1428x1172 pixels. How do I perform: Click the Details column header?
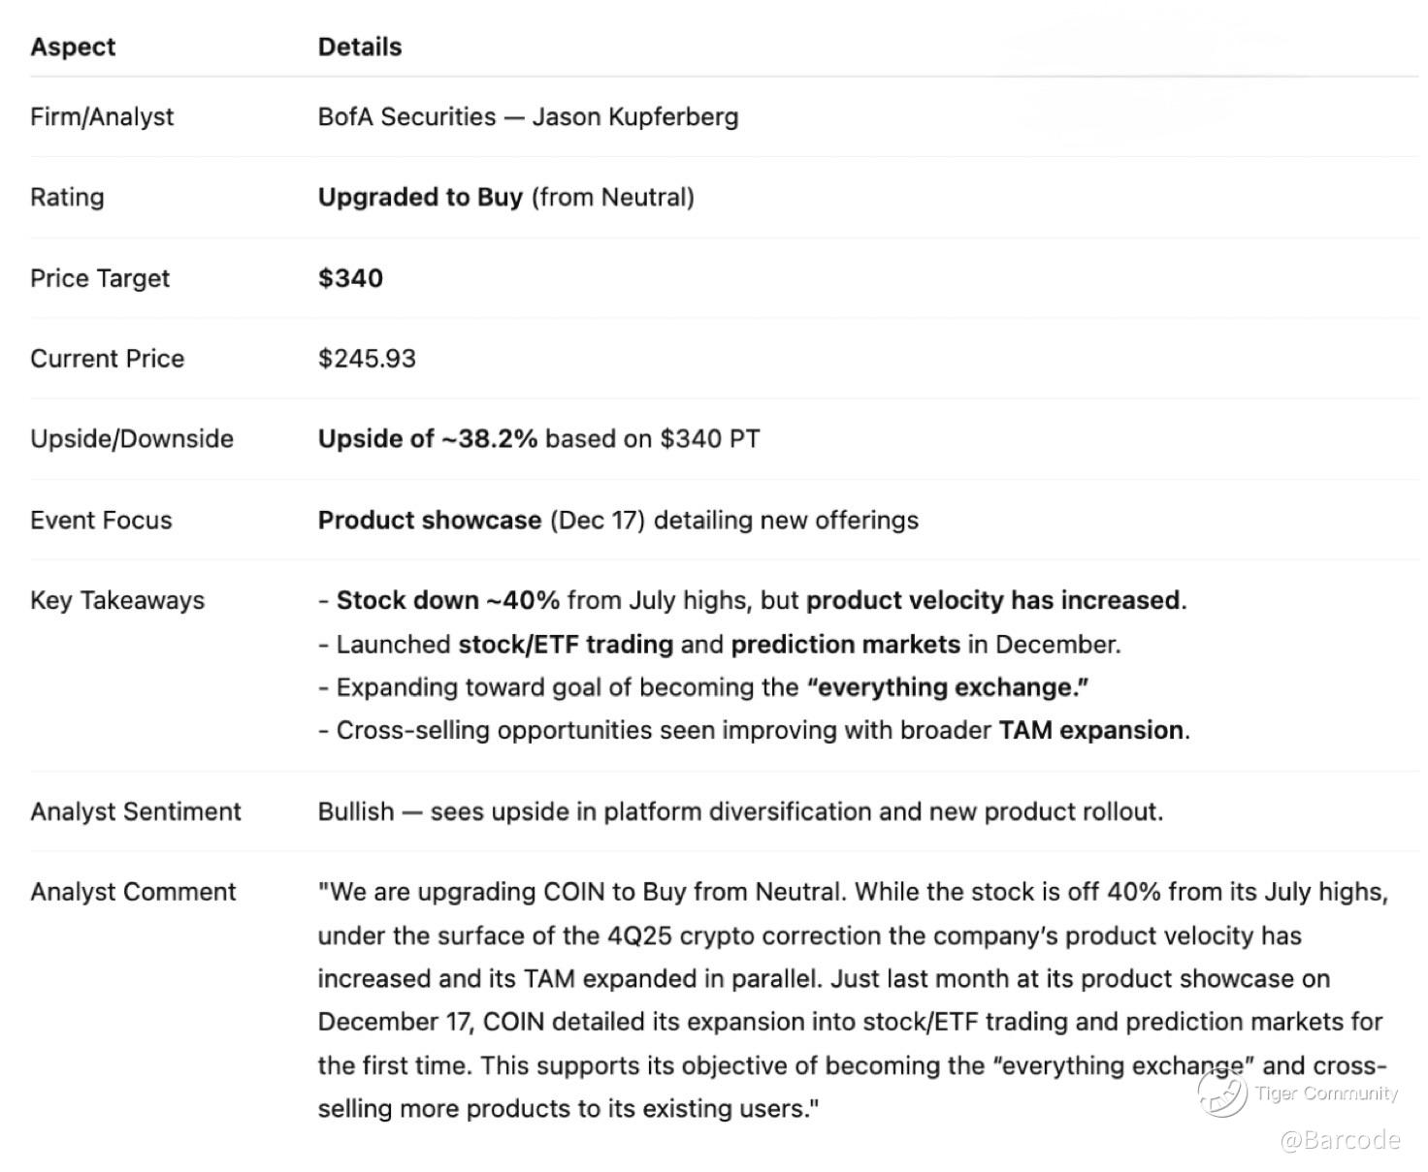359,47
